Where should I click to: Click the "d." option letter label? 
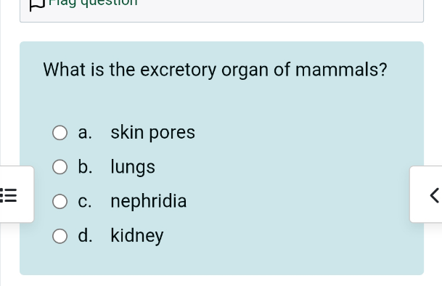(85, 236)
